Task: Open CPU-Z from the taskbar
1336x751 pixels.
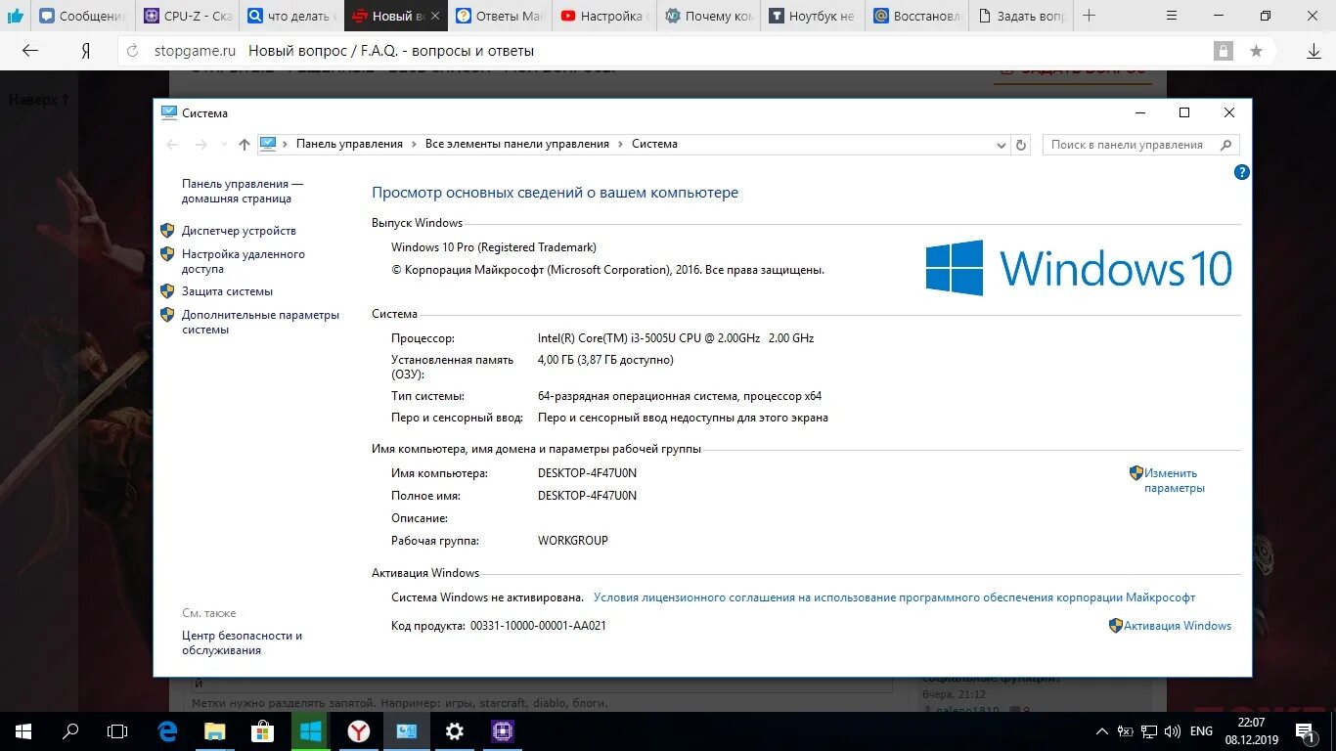Action: 503,731
